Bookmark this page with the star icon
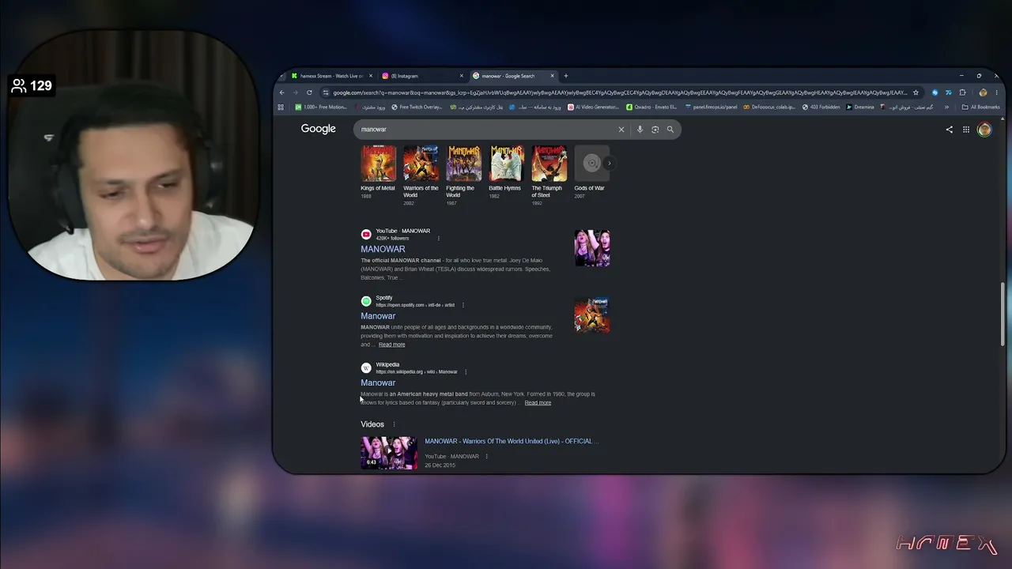Image resolution: width=1012 pixels, height=569 pixels. [x=916, y=92]
